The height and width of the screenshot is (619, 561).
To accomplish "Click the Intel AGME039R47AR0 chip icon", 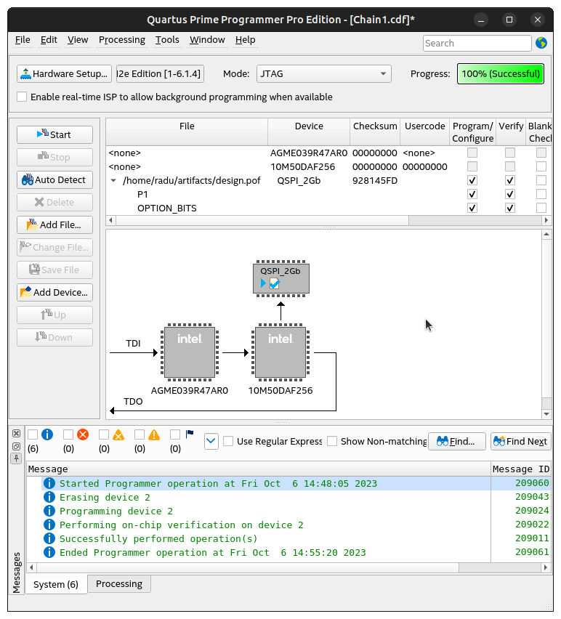I will point(190,353).
